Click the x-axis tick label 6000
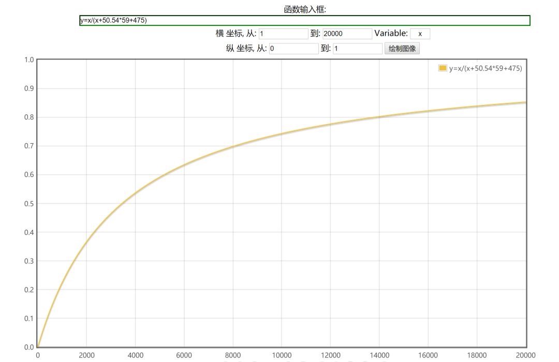This screenshot has width=559, height=362. 184,355
